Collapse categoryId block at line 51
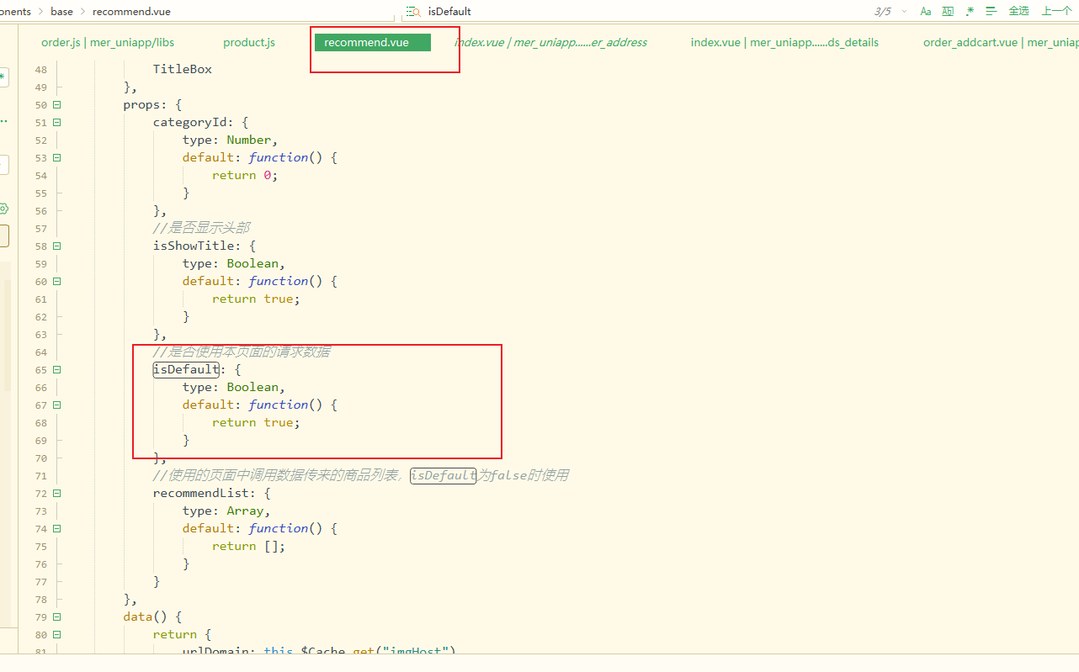The width and height of the screenshot is (1079, 672). click(57, 123)
